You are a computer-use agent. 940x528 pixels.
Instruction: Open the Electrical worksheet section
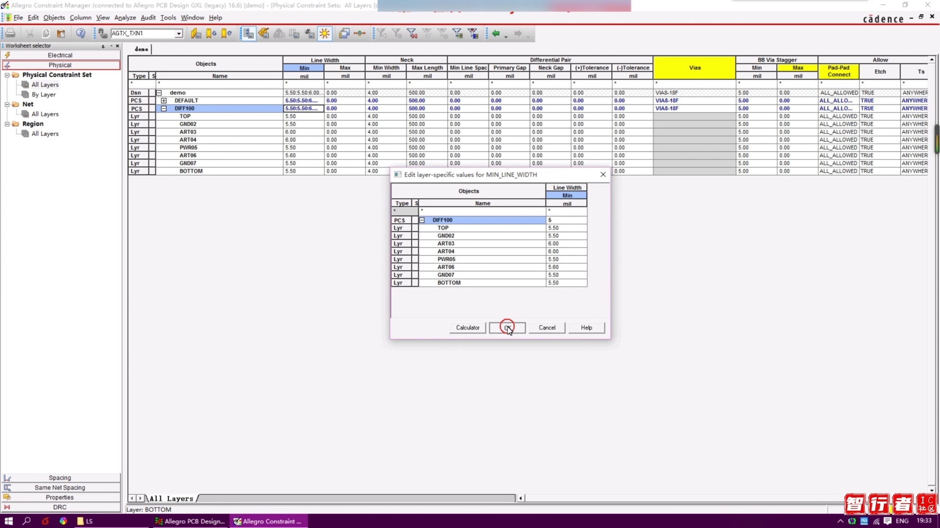tap(60, 55)
